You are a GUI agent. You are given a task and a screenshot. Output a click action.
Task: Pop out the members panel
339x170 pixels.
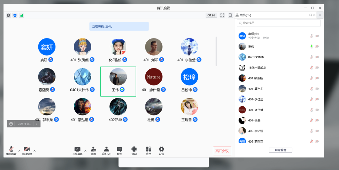(310, 15)
